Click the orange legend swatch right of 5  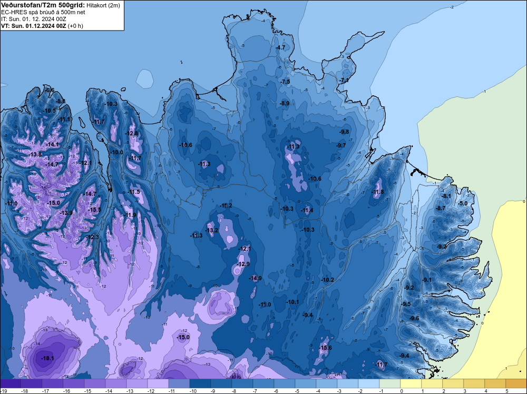(516, 383)
